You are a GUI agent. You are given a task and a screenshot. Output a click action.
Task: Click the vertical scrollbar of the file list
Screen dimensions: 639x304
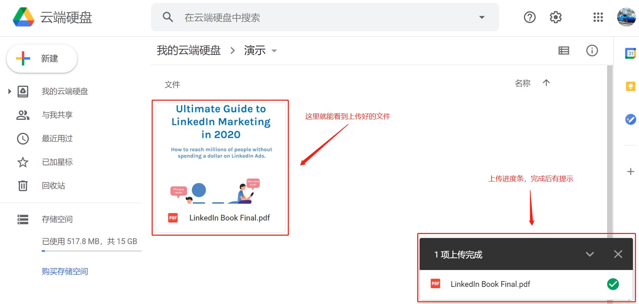[610, 151]
